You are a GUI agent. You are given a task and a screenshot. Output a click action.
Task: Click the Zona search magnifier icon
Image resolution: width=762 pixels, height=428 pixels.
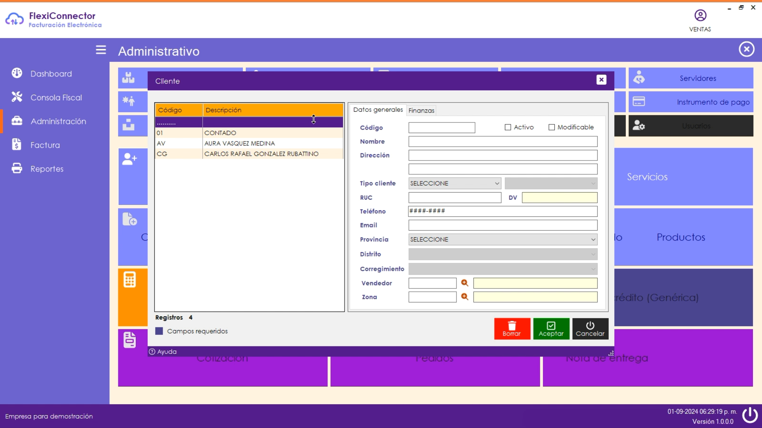(465, 297)
